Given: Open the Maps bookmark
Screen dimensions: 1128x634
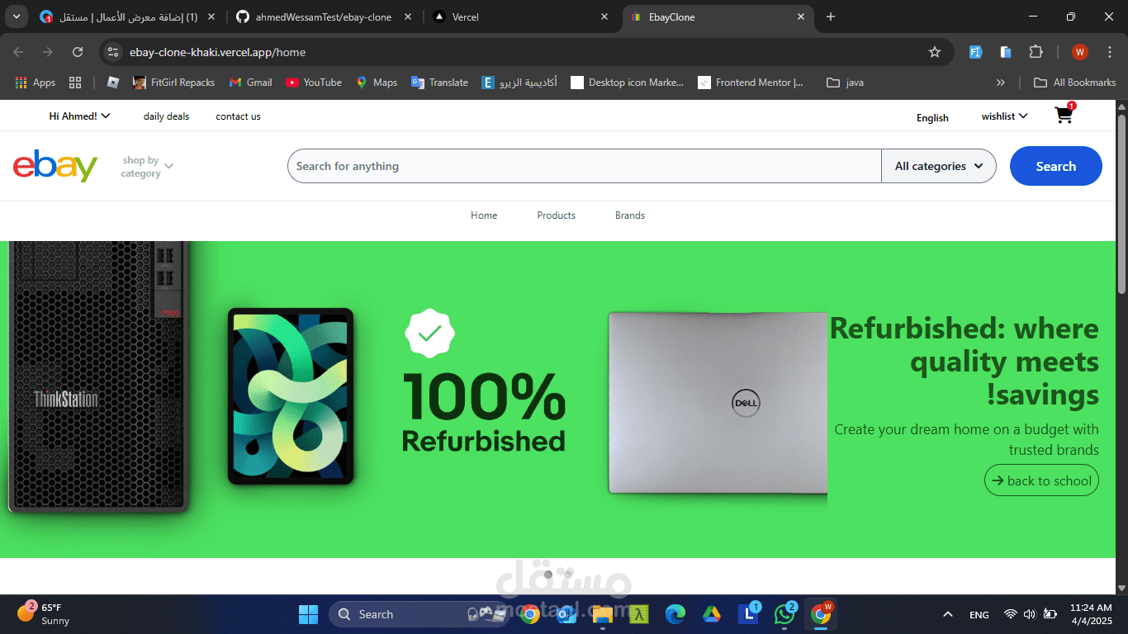Looking at the screenshot, I should 377,83.
